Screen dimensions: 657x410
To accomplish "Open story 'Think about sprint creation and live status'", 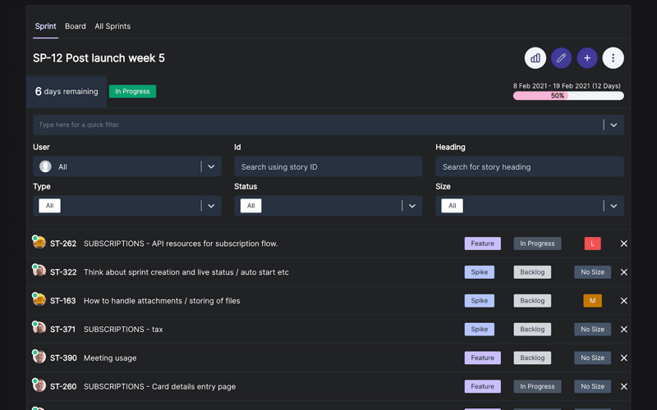I will click(x=186, y=272).
